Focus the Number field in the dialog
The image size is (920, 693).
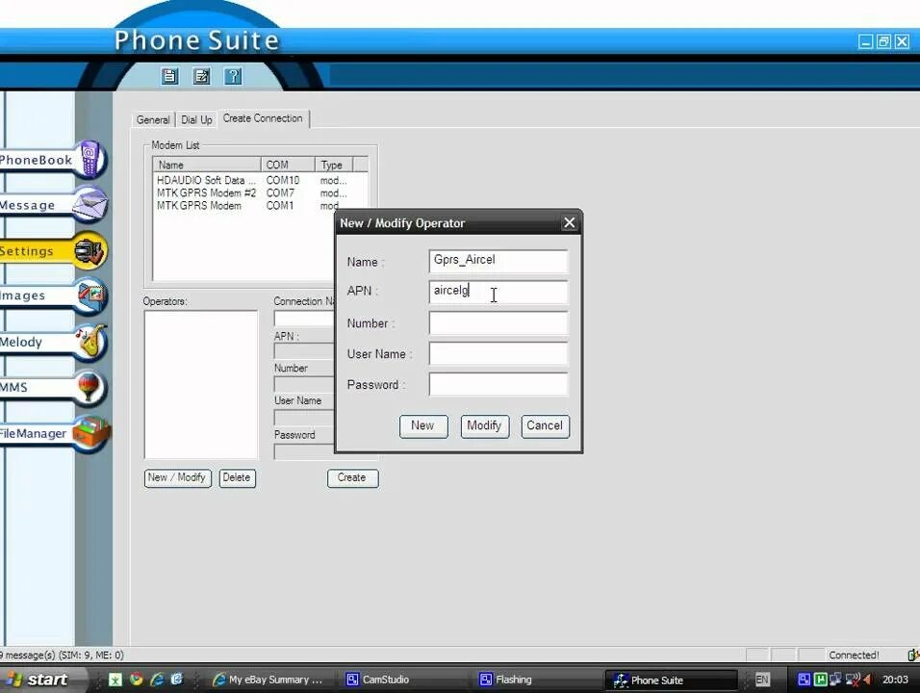point(498,322)
